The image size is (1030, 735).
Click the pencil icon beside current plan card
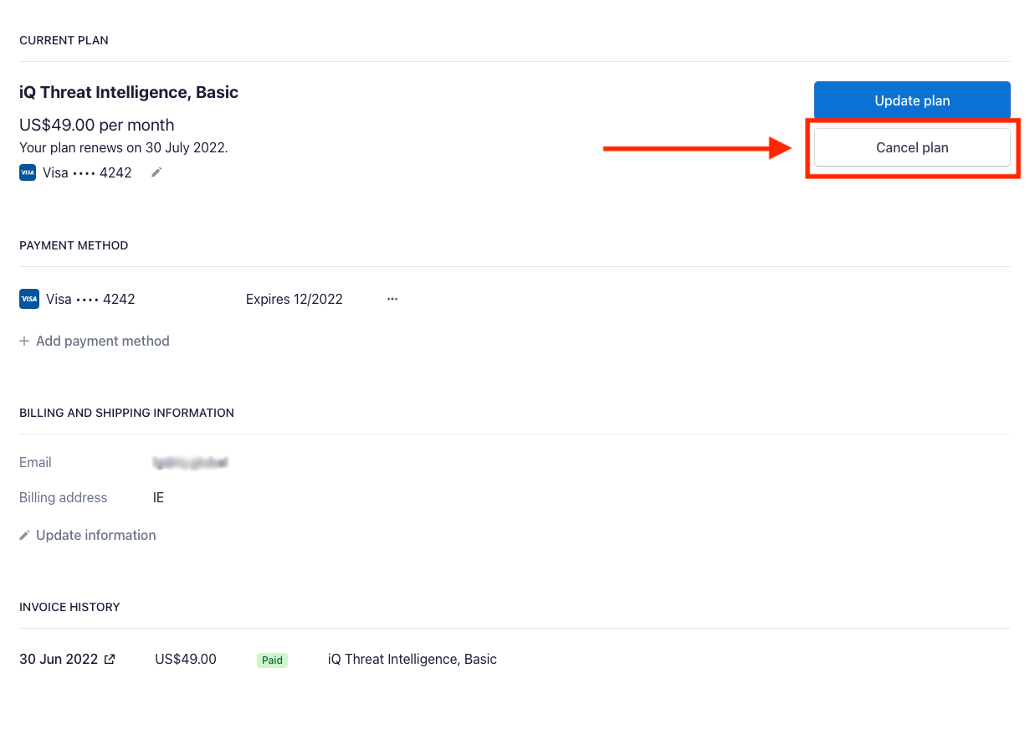(156, 172)
